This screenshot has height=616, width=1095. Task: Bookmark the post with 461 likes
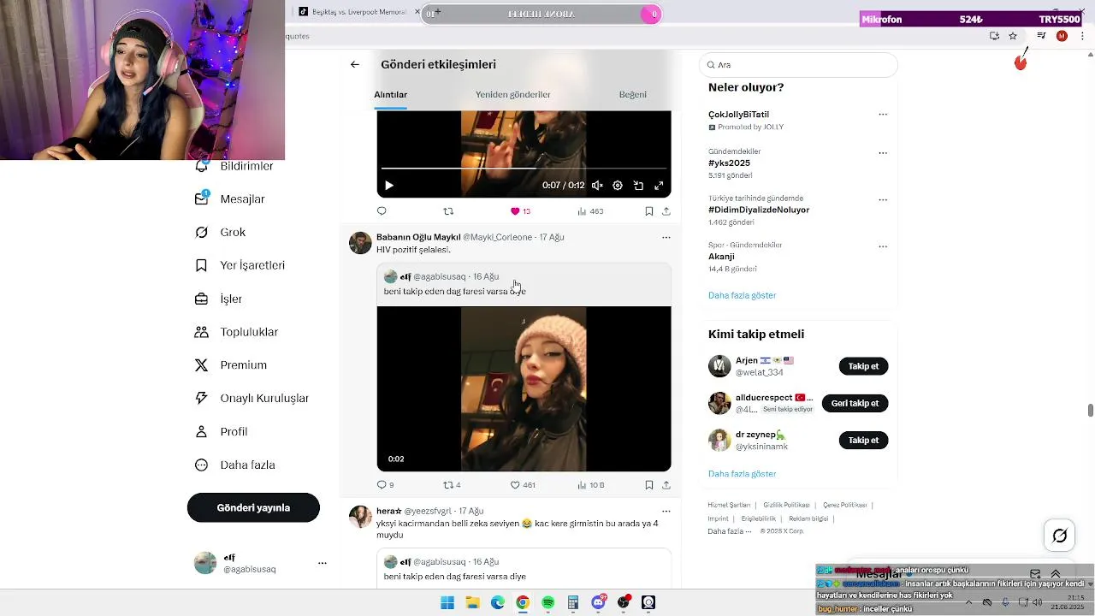[x=649, y=485]
